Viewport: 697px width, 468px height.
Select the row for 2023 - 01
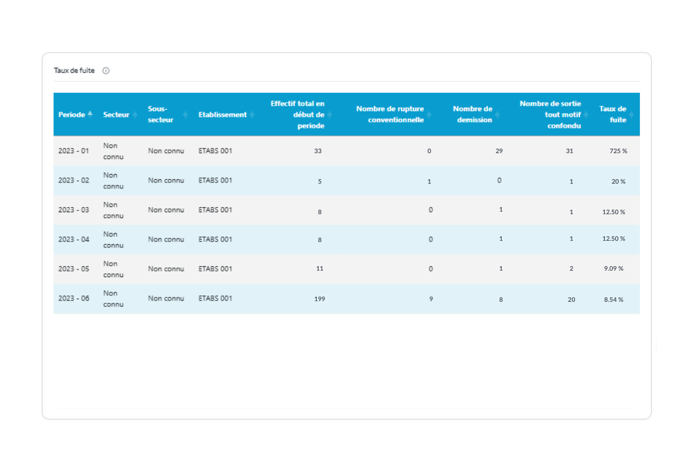(x=73, y=150)
